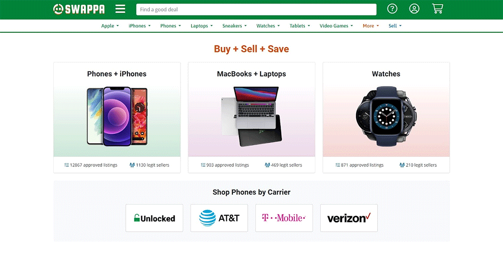This screenshot has height=253, width=503.
Task: View the shopping cart
Action: point(437,9)
